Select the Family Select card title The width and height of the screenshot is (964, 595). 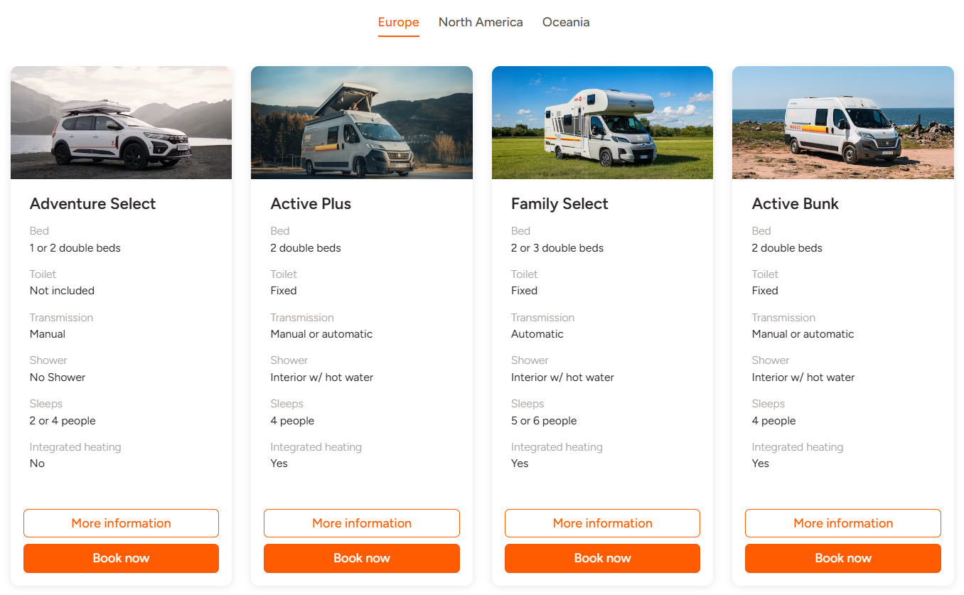[559, 204]
